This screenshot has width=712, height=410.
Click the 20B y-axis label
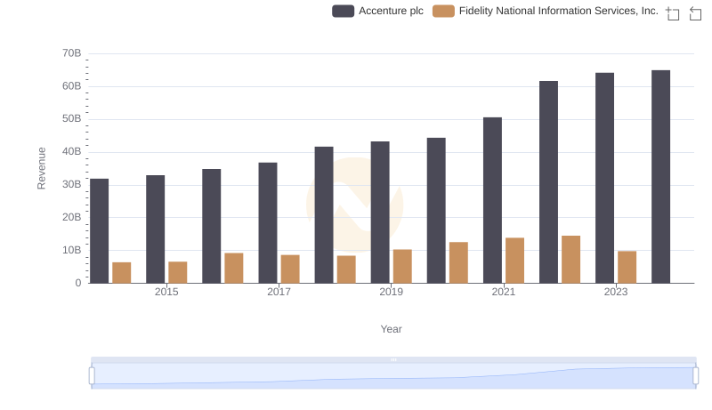(x=72, y=217)
